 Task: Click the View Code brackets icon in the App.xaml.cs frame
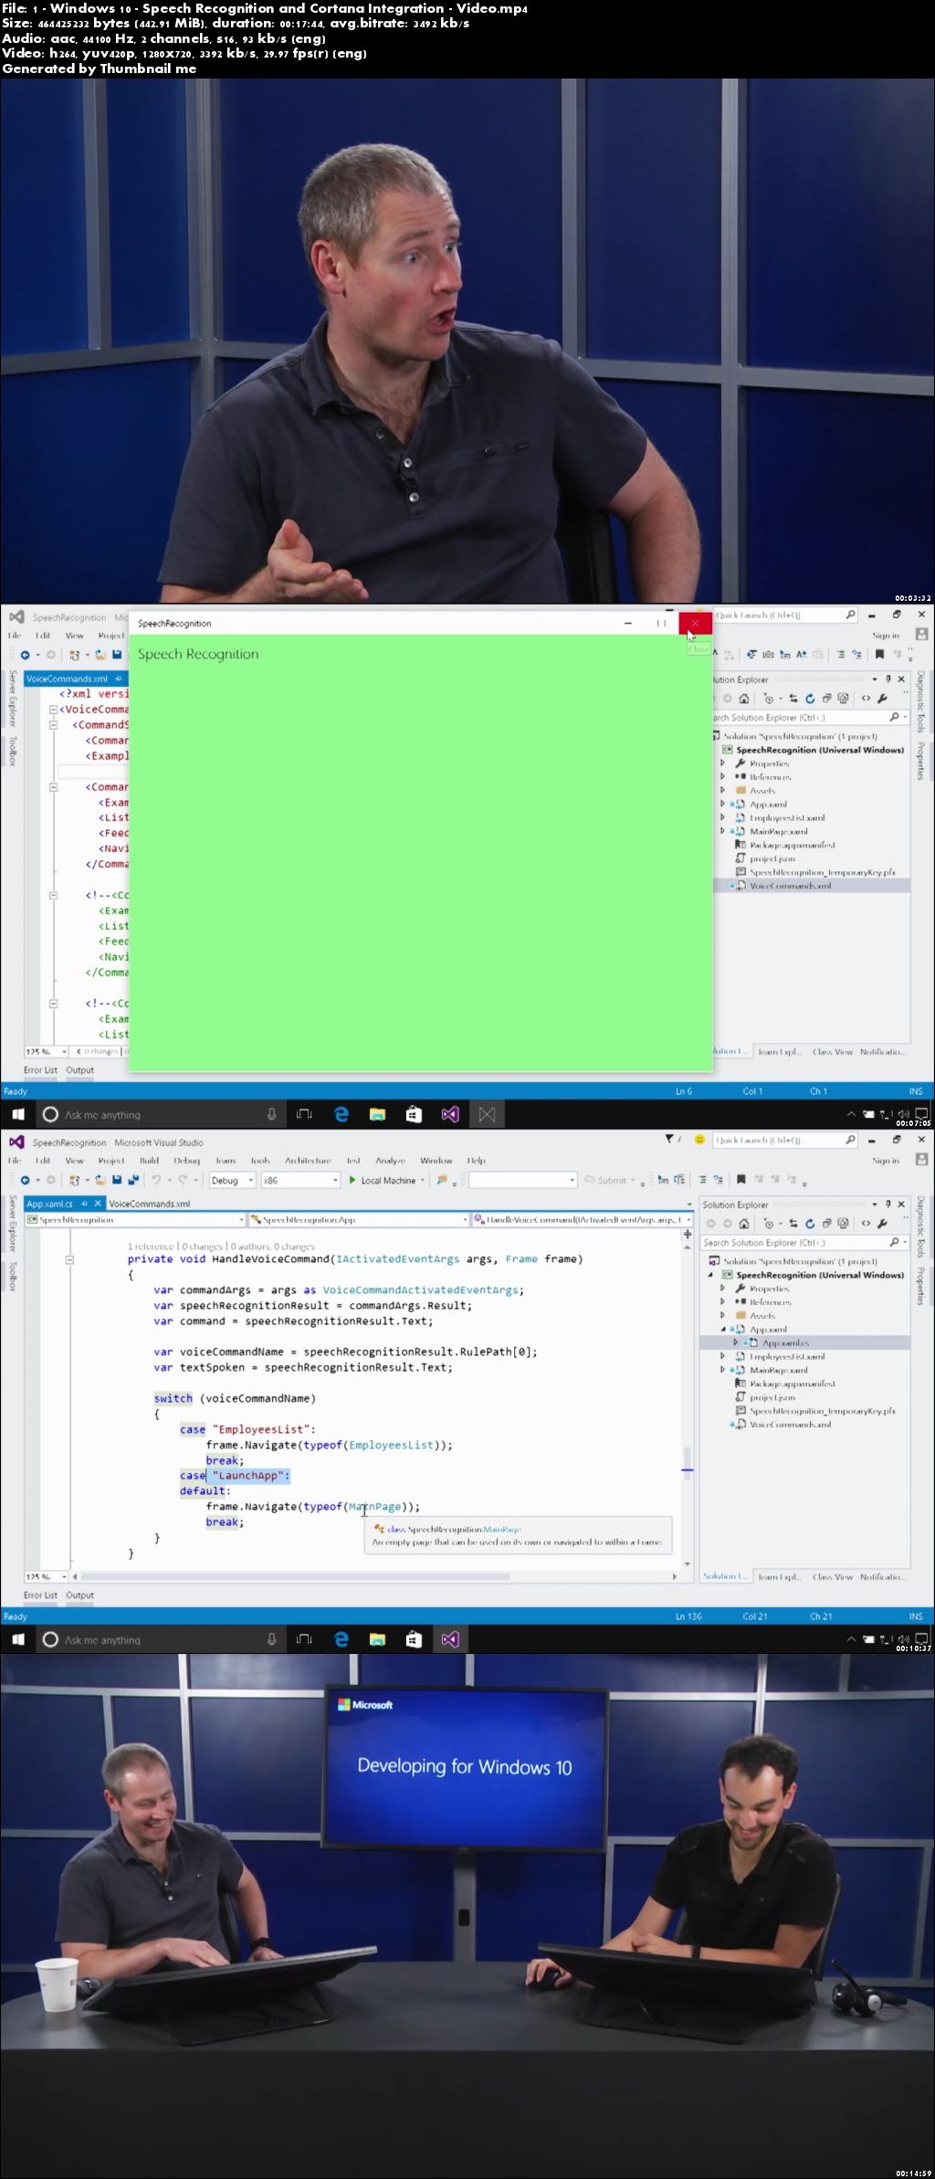click(866, 1224)
